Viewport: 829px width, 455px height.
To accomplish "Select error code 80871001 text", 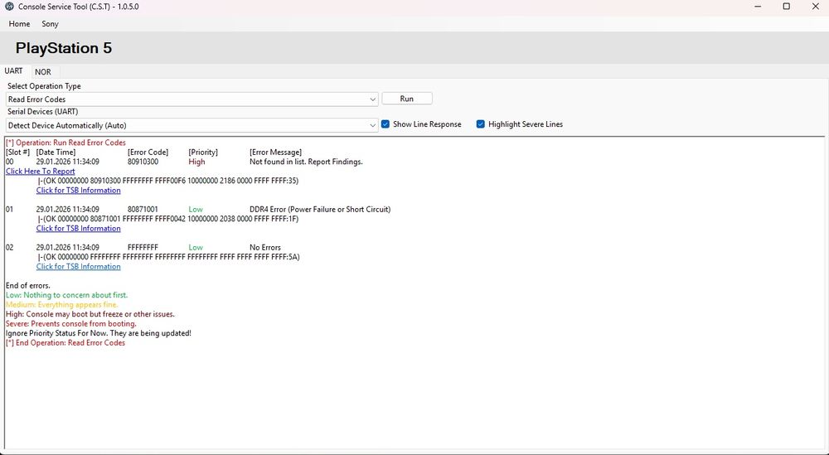I will point(143,210).
